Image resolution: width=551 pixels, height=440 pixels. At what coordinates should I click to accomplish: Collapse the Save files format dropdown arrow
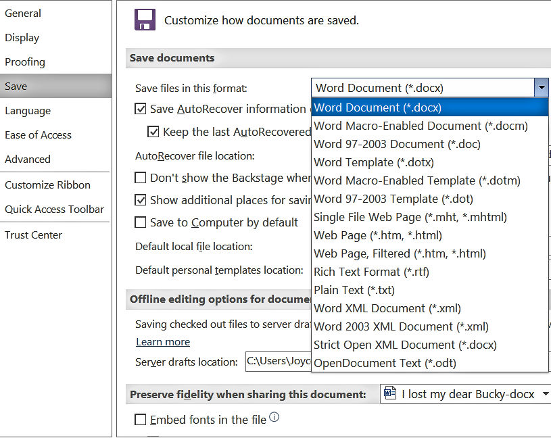(x=541, y=88)
